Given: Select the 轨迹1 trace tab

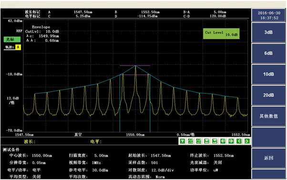Looking at the screenshot, I should [10, 47].
